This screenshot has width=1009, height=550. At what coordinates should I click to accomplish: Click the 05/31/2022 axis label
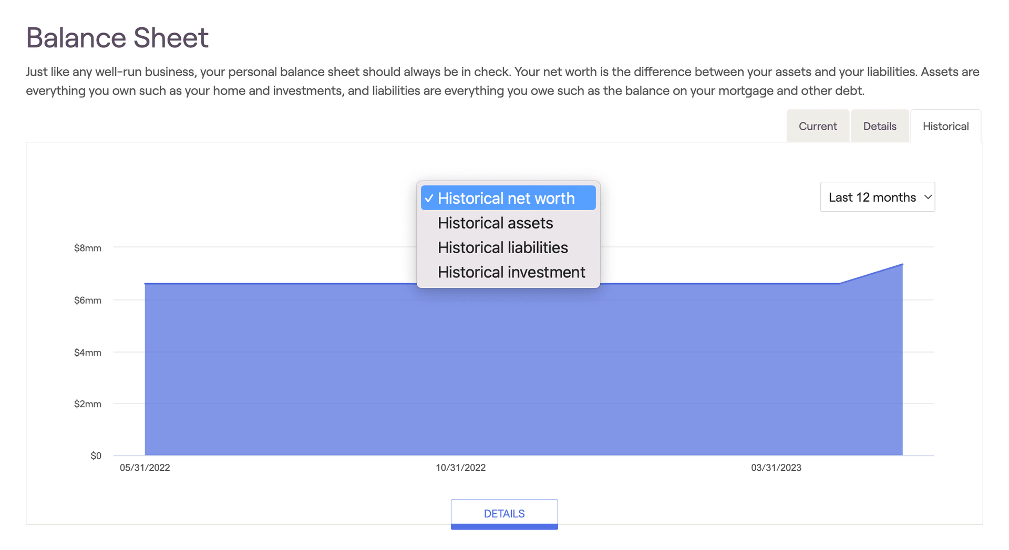click(145, 468)
